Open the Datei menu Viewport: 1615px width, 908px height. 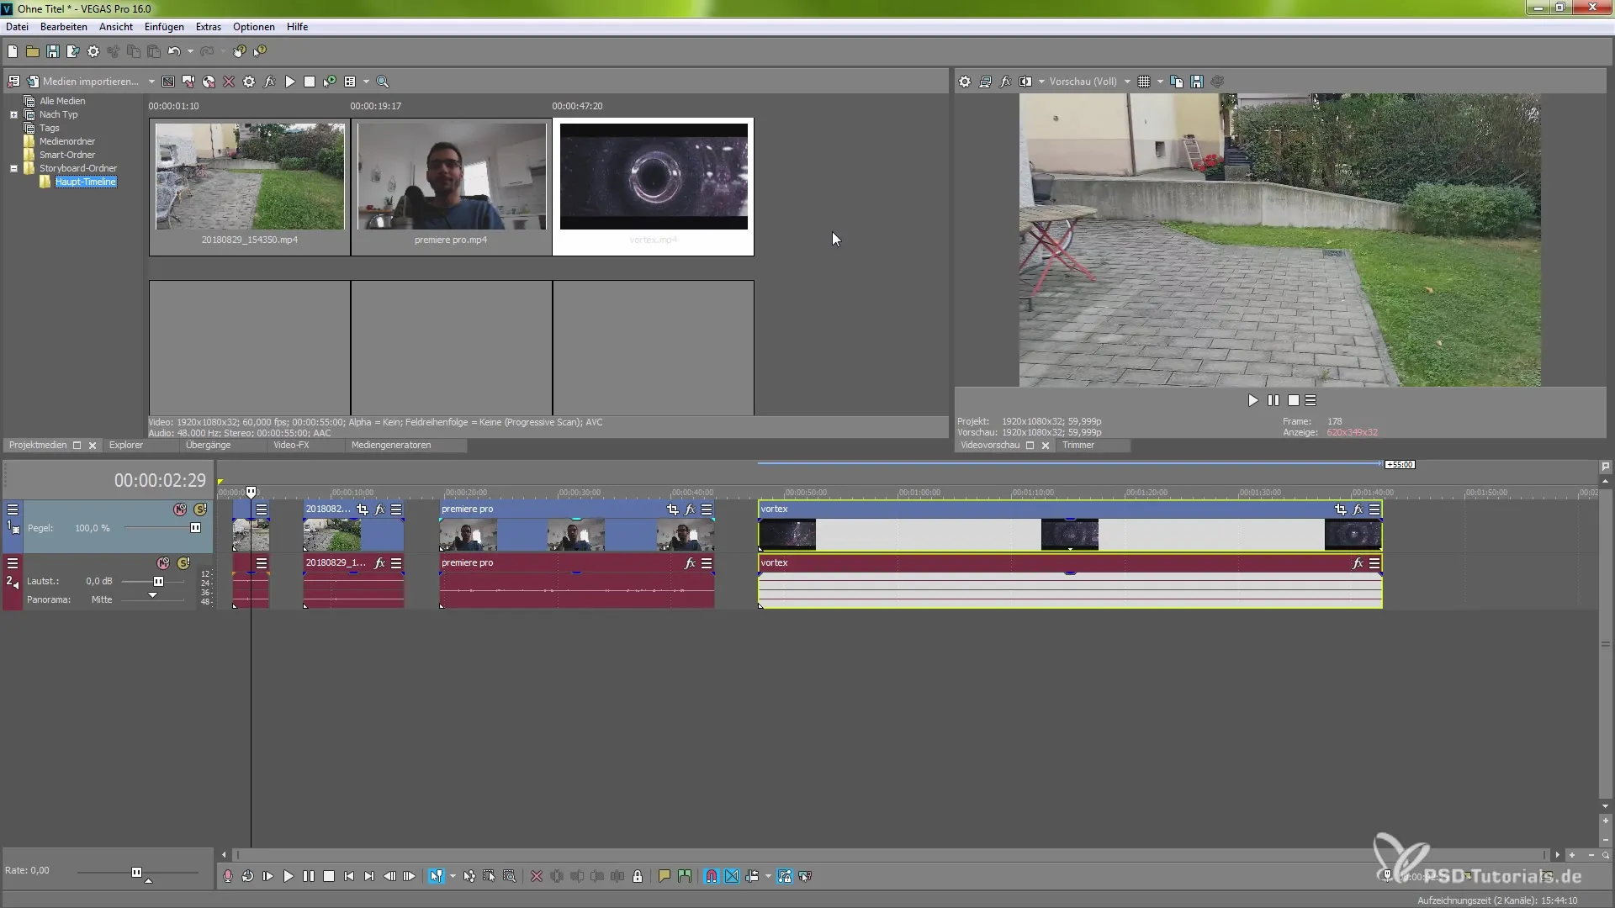point(18,27)
